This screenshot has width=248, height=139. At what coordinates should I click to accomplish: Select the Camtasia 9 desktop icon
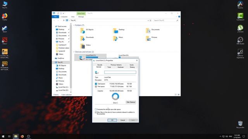pos(240,17)
